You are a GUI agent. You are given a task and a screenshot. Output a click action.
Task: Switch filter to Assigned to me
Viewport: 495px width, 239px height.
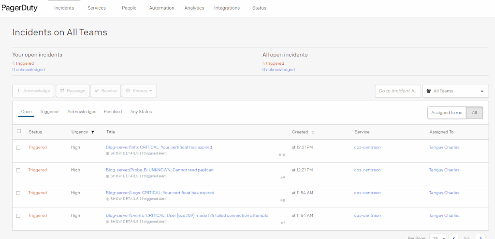click(x=447, y=113)
